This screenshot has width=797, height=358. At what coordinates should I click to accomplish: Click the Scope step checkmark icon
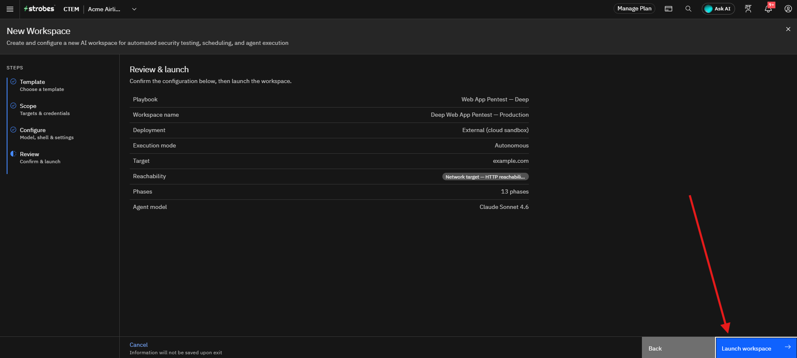pyautogui.click(x=13, y=105)
